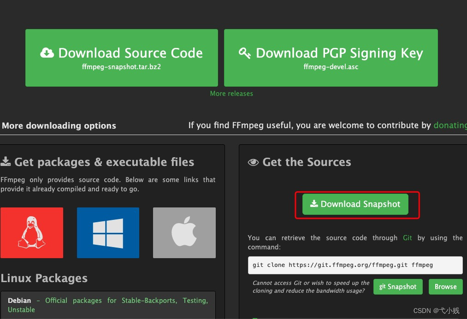This screenshot has height=319, width=467.
Task: Follow the Git hyperlink in the sources text
Action: pyautogui.click(x=408, y=238)
